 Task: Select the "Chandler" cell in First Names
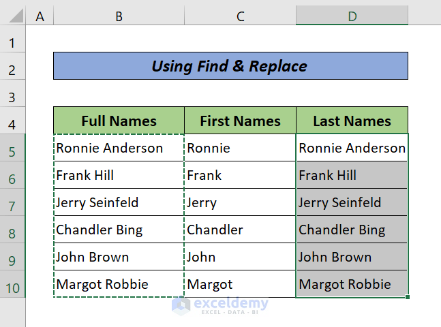tap(240, 230)
